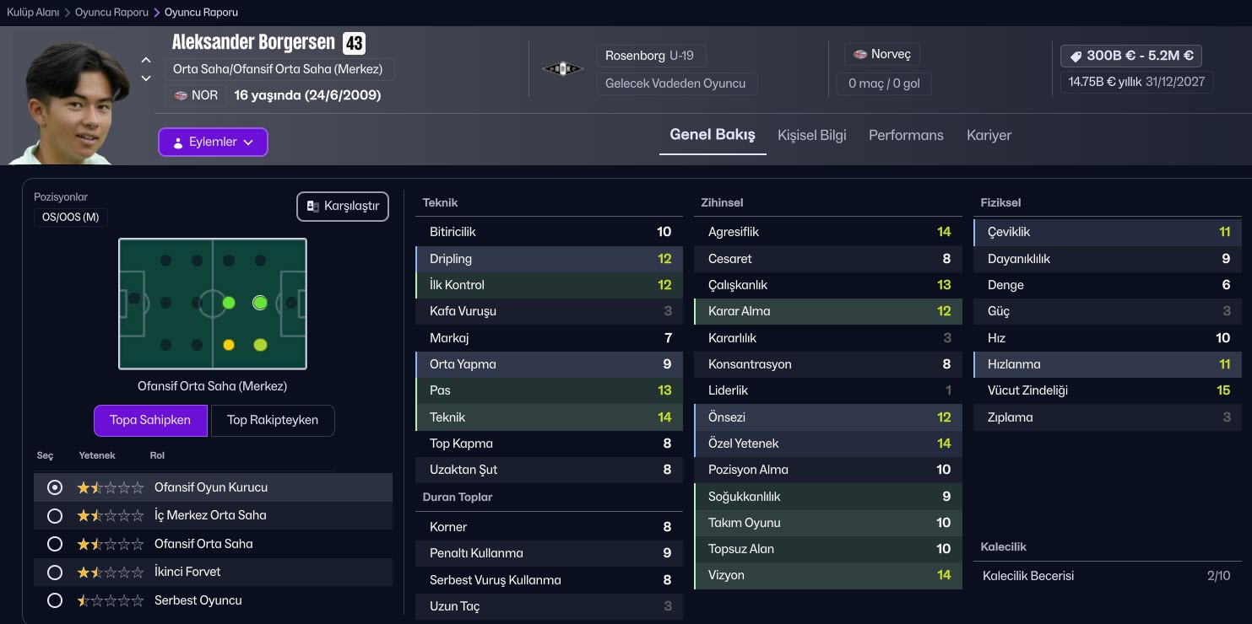1252x624 pixels.
Task: Select the bright green central pitch position dot
Action: click(260, 303)
